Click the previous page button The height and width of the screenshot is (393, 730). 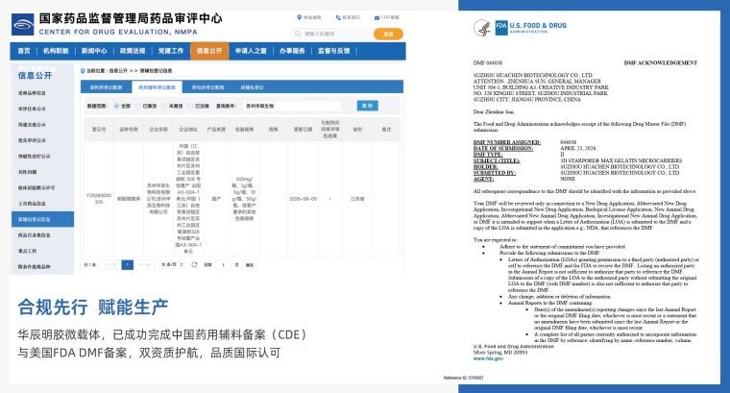110,264
